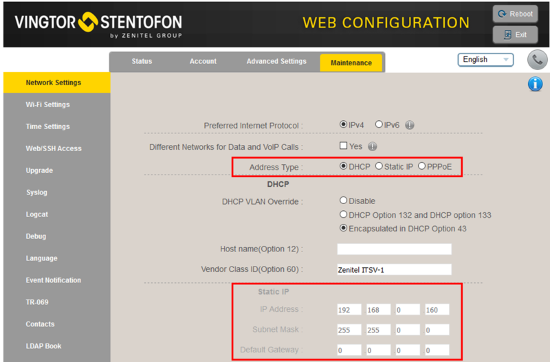Go to the Account tab
This screenshot has height=362, width=550.
click(x=203, y=62)
